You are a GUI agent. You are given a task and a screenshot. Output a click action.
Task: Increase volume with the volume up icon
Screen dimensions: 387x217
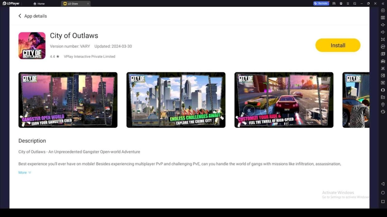tap(383, 25)
